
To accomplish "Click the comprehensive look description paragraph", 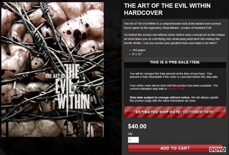I will 172,25.
